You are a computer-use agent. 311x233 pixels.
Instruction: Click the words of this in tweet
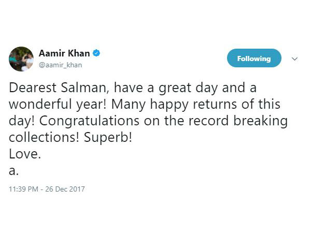click(x=261, y=104)
